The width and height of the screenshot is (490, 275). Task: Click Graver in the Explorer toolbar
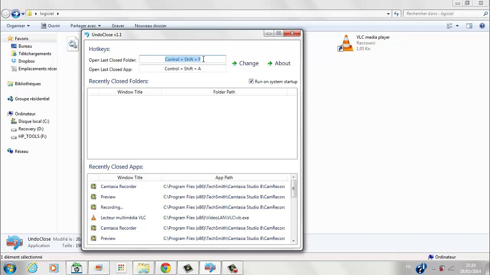118,26
